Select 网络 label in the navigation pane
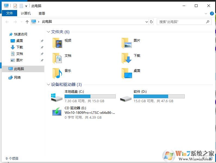 [17, 78]
